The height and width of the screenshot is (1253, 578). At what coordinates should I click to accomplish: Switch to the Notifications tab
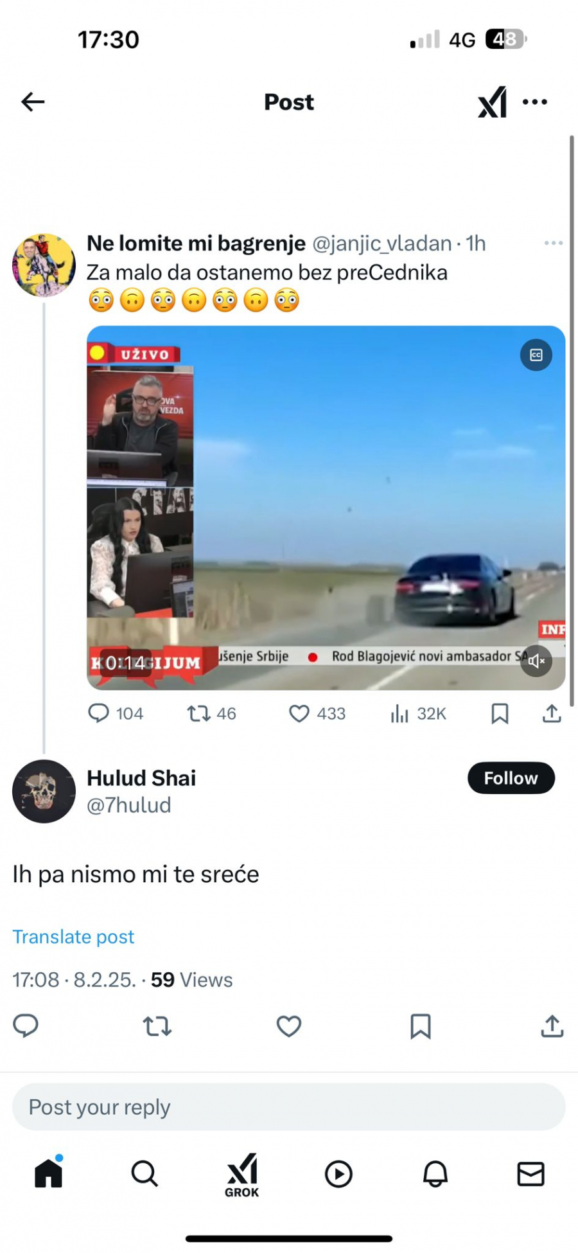[x=435, y=1174]
